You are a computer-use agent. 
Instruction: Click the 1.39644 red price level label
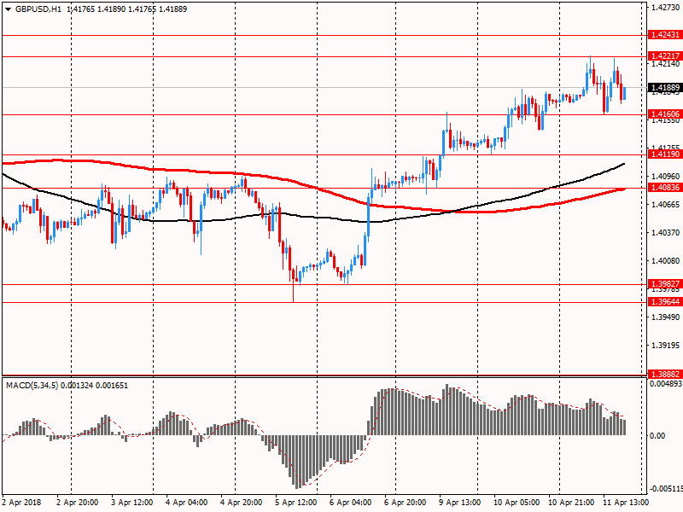665,302
